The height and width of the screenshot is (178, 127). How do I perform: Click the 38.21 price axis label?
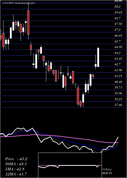[x=118, y=99]
